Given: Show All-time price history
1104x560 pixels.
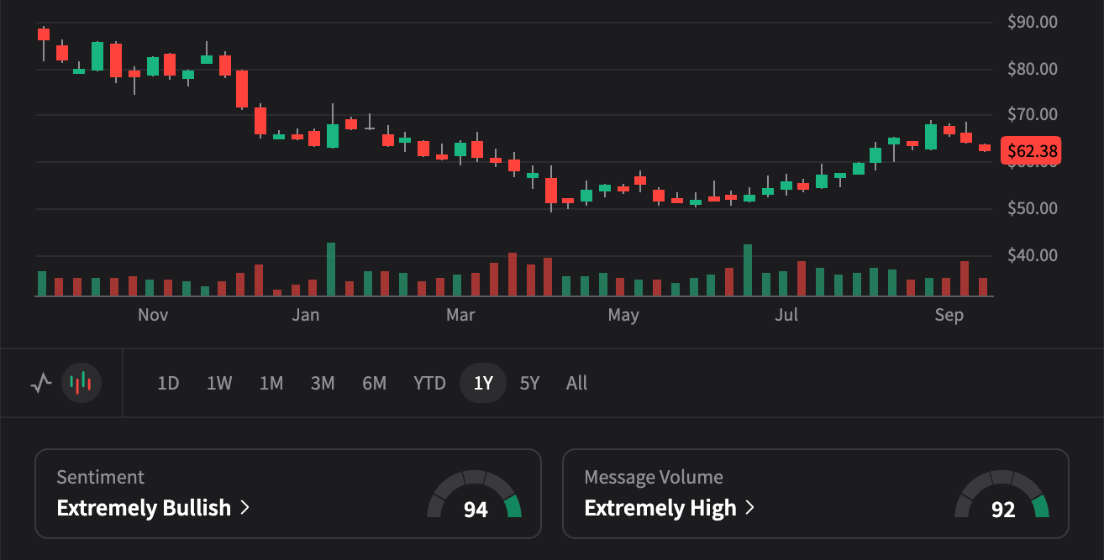Looking at the screenshot, I should click(577, 384).
